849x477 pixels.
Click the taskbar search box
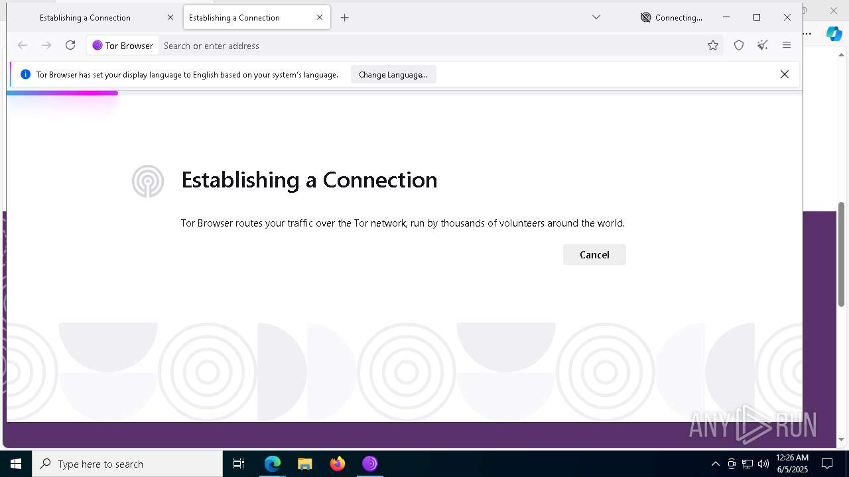(127, 464)
